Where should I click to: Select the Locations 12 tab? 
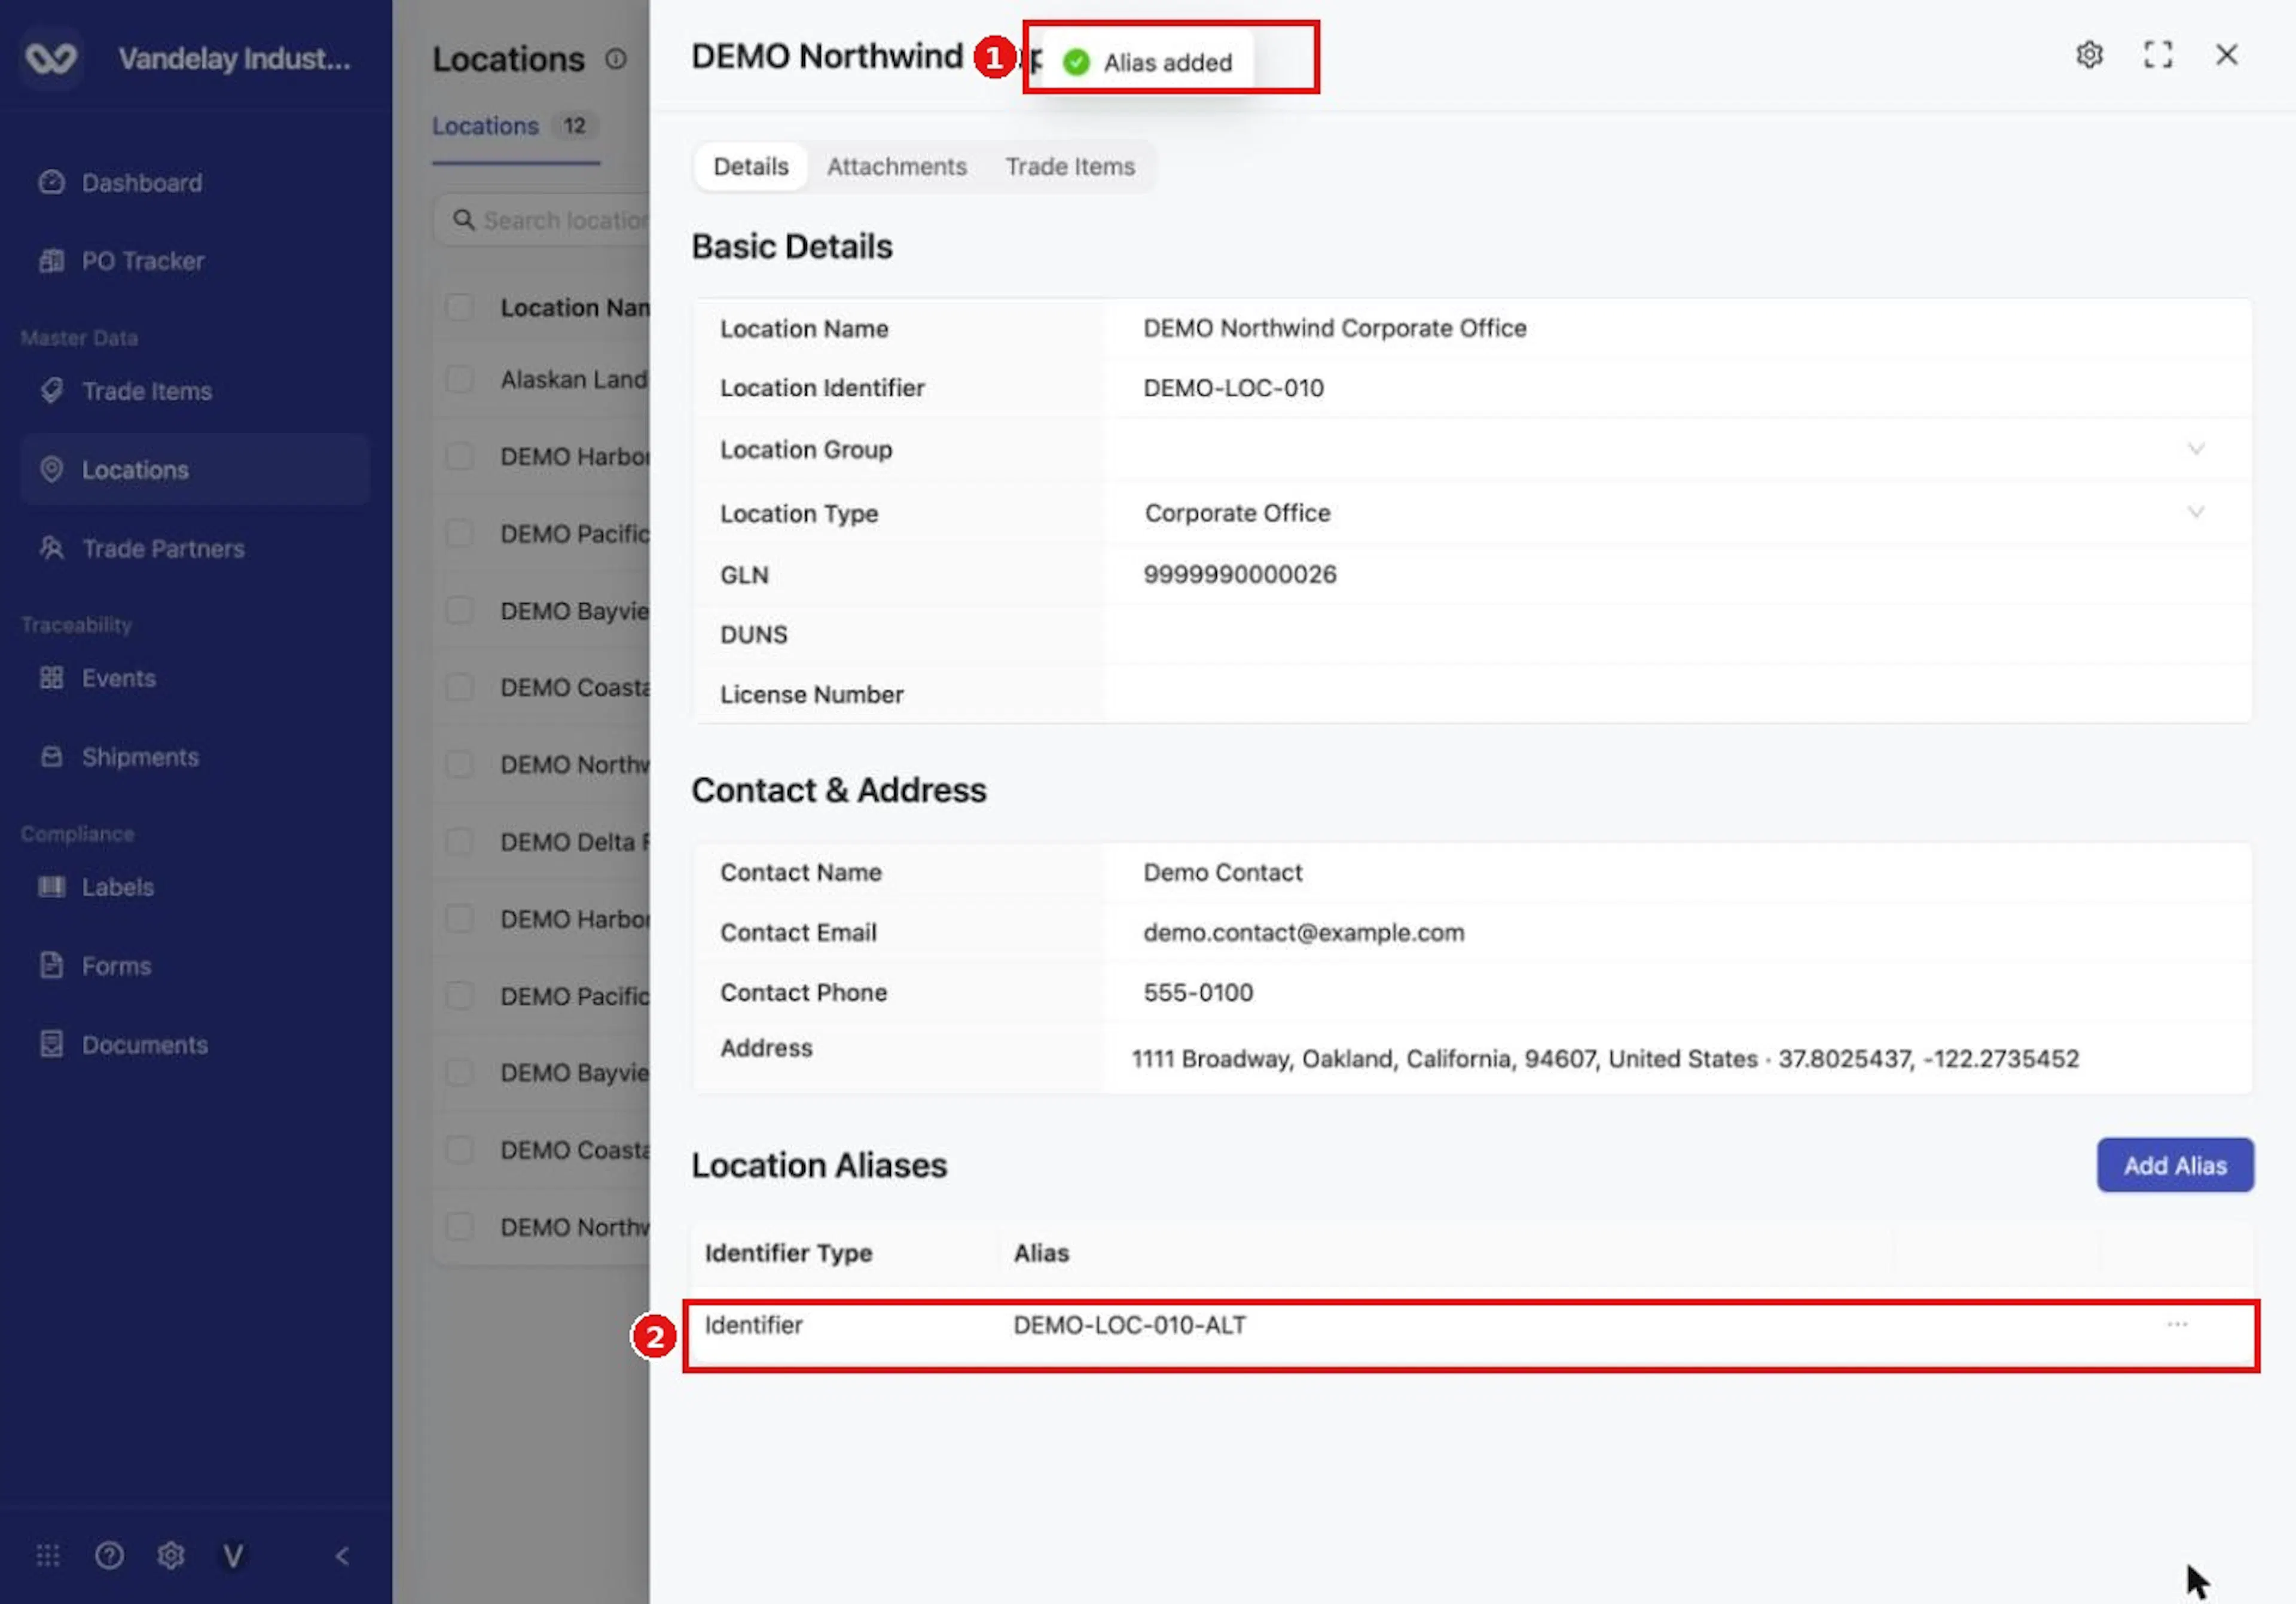point(515,126)
